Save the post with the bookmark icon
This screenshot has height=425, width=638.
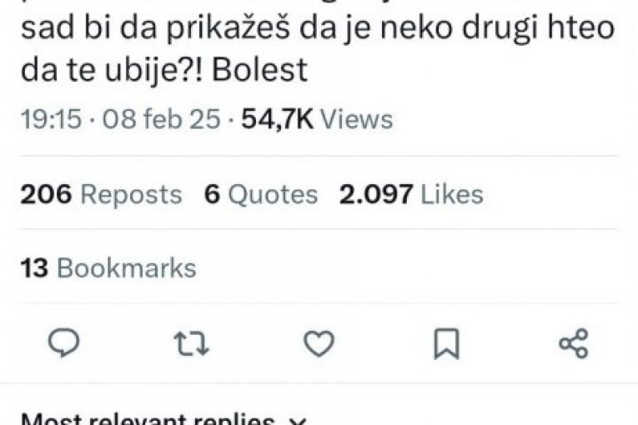click(446, 344)
